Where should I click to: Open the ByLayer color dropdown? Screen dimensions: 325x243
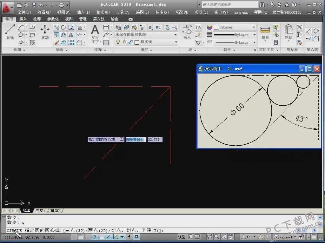(x=235, y=27)
